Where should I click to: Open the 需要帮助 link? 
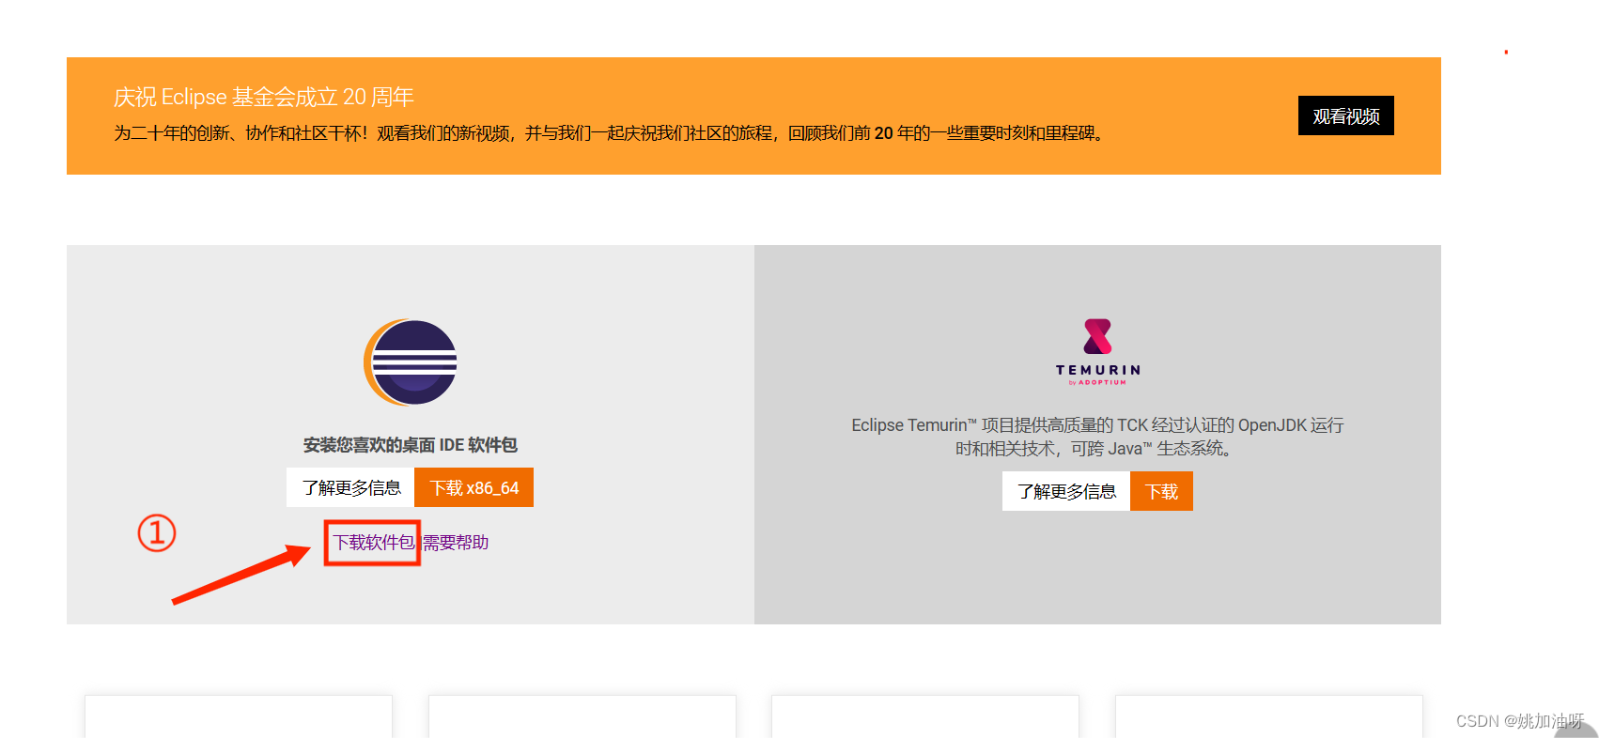point(456,542)
